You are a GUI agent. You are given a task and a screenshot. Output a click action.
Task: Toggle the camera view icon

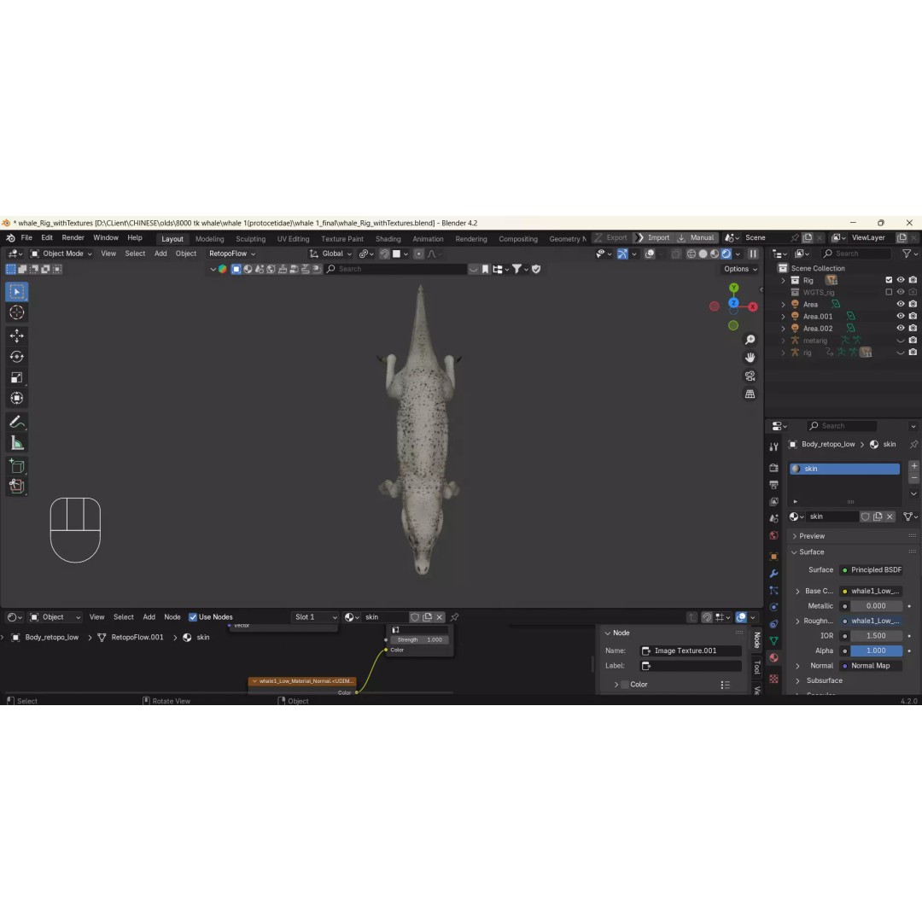click(x=750, y=376)
